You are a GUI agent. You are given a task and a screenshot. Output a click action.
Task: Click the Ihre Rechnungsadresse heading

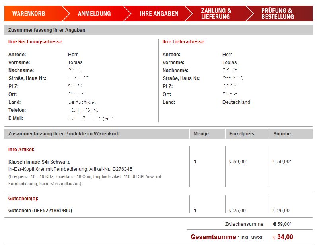pos(35,42)
